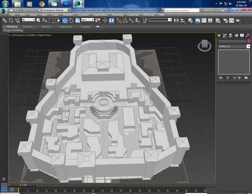Click the pink object color swatch

click(x=248, y=41)
